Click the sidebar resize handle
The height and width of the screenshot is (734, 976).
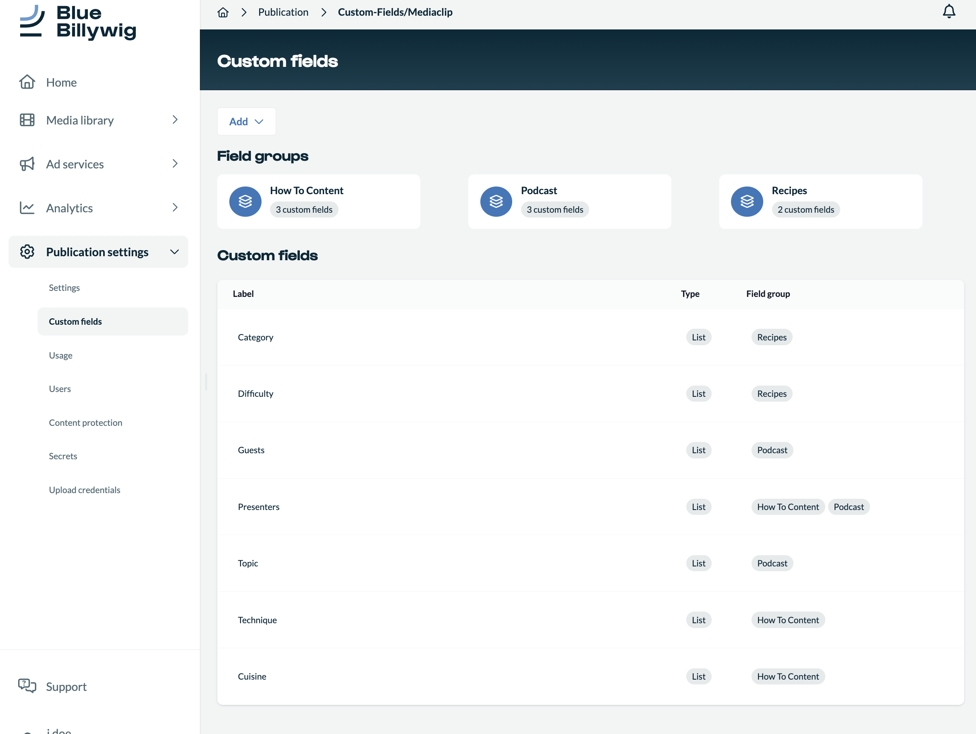click(206, 382)
